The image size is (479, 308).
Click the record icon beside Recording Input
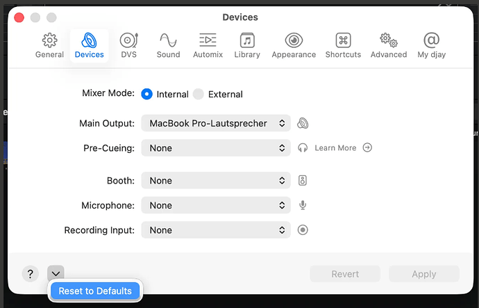point(303,230)
